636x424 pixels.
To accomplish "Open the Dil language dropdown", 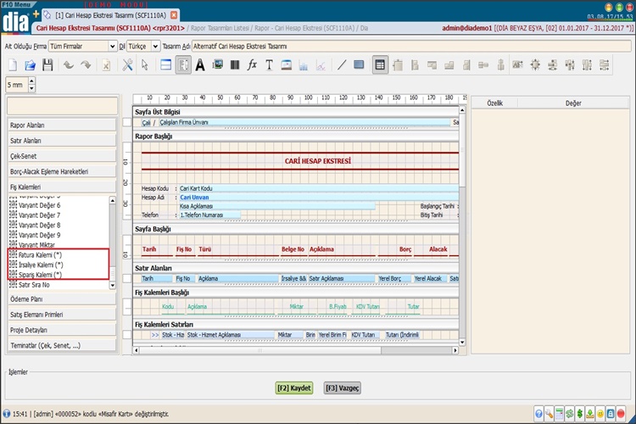I will pos(155,47).
